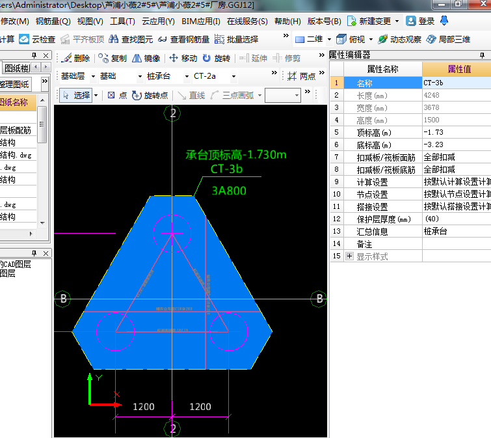Close the drawing list panel

click(46, 55)
